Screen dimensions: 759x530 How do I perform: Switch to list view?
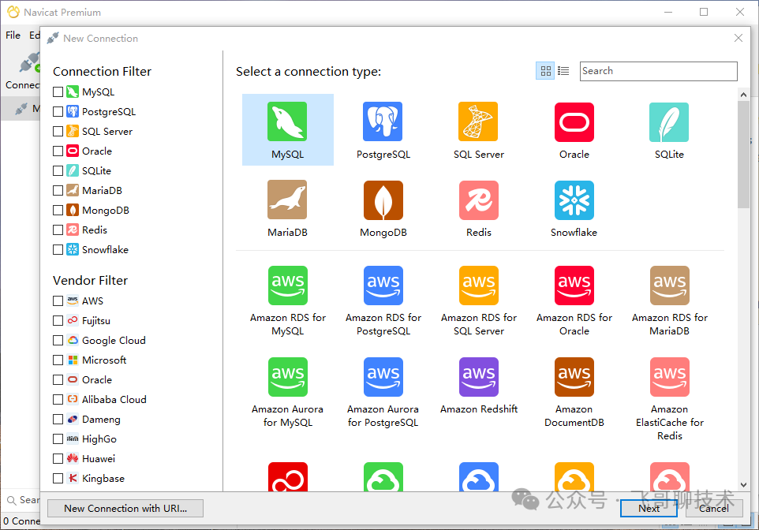563,71
